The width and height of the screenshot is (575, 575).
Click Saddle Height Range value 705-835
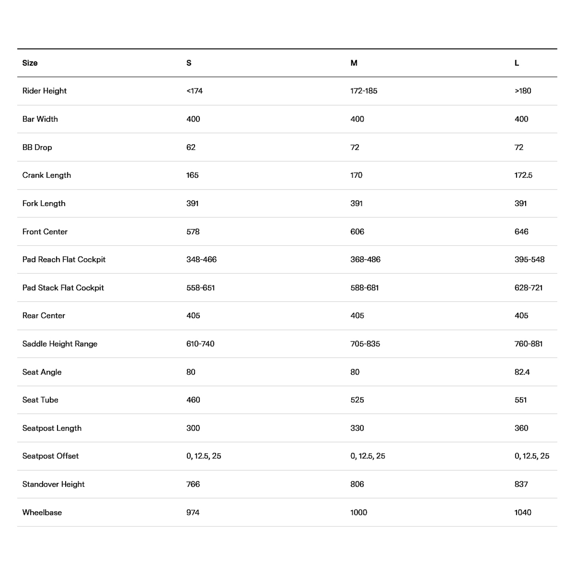[x=365, y=344]
